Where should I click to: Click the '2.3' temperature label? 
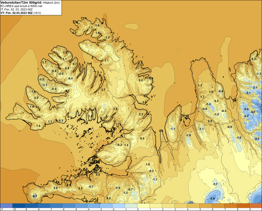click(141, 114)
